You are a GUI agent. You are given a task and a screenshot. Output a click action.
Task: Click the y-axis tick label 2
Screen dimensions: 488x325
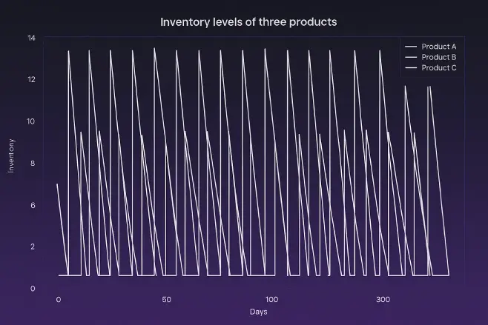pos(33,247)
